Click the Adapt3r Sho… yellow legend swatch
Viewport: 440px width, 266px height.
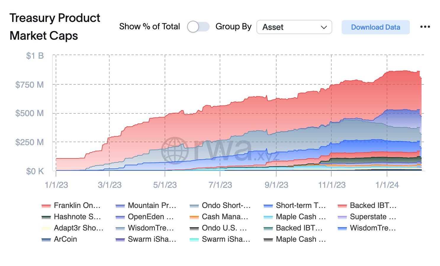pos(46,228)
